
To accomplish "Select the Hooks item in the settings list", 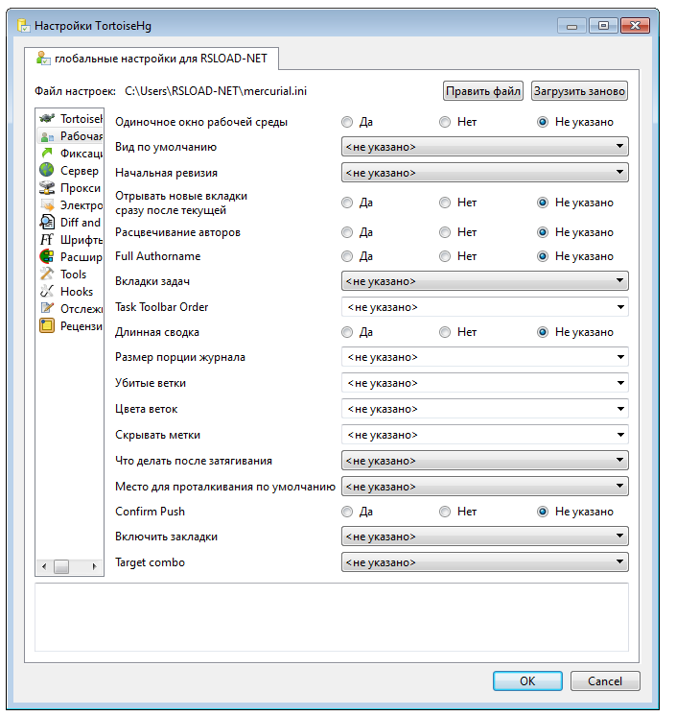I will (70, 292).
